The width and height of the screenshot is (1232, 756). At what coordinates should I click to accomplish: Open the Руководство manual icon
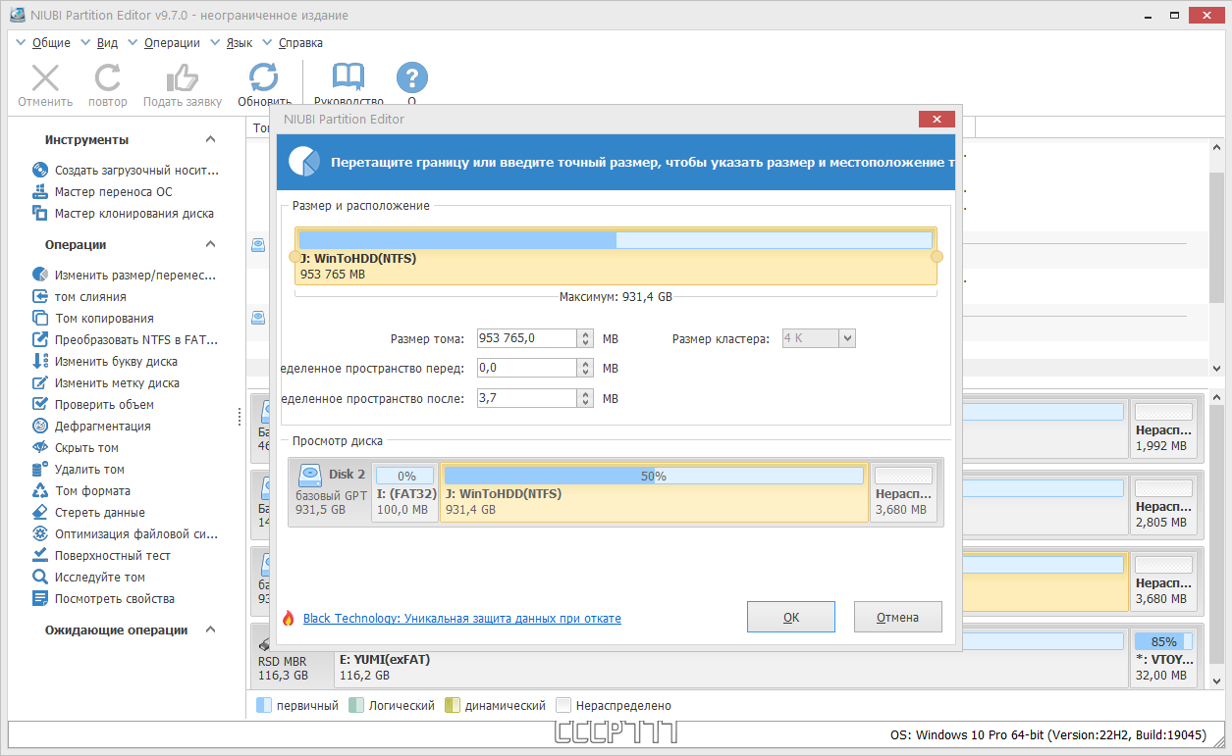pyautogui.click(x=348, y=78)
